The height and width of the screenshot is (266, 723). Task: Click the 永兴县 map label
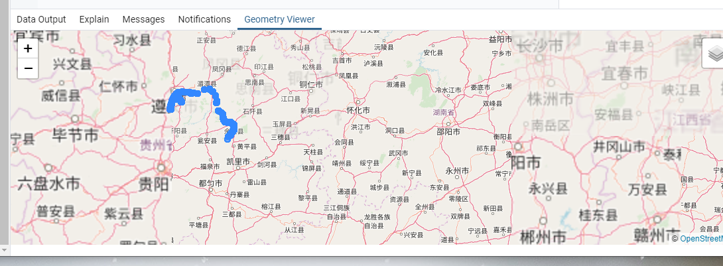pyautogui.click(x=548, y=189)
